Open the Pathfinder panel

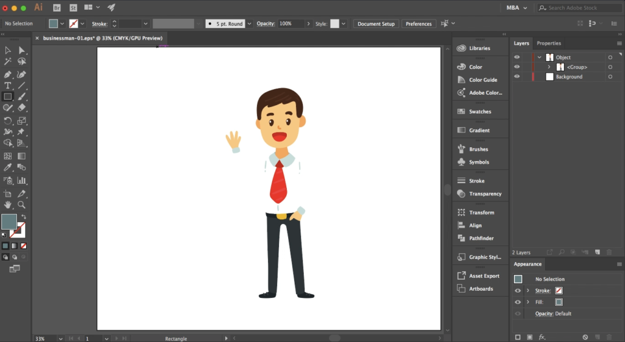point(481,238)
